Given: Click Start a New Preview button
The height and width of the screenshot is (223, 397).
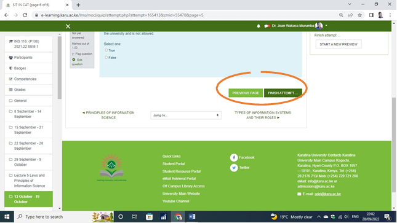Looking at the screenshot, I should point(339,44).
